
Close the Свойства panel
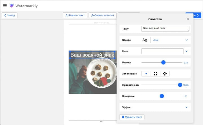tap(188, 19)
